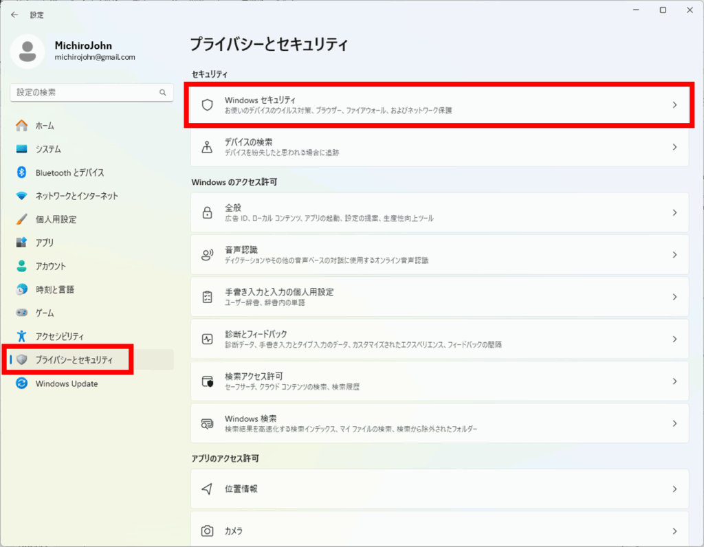Click the システム monitor icon
Screen dimensions: 704x547
pos(21,149)
